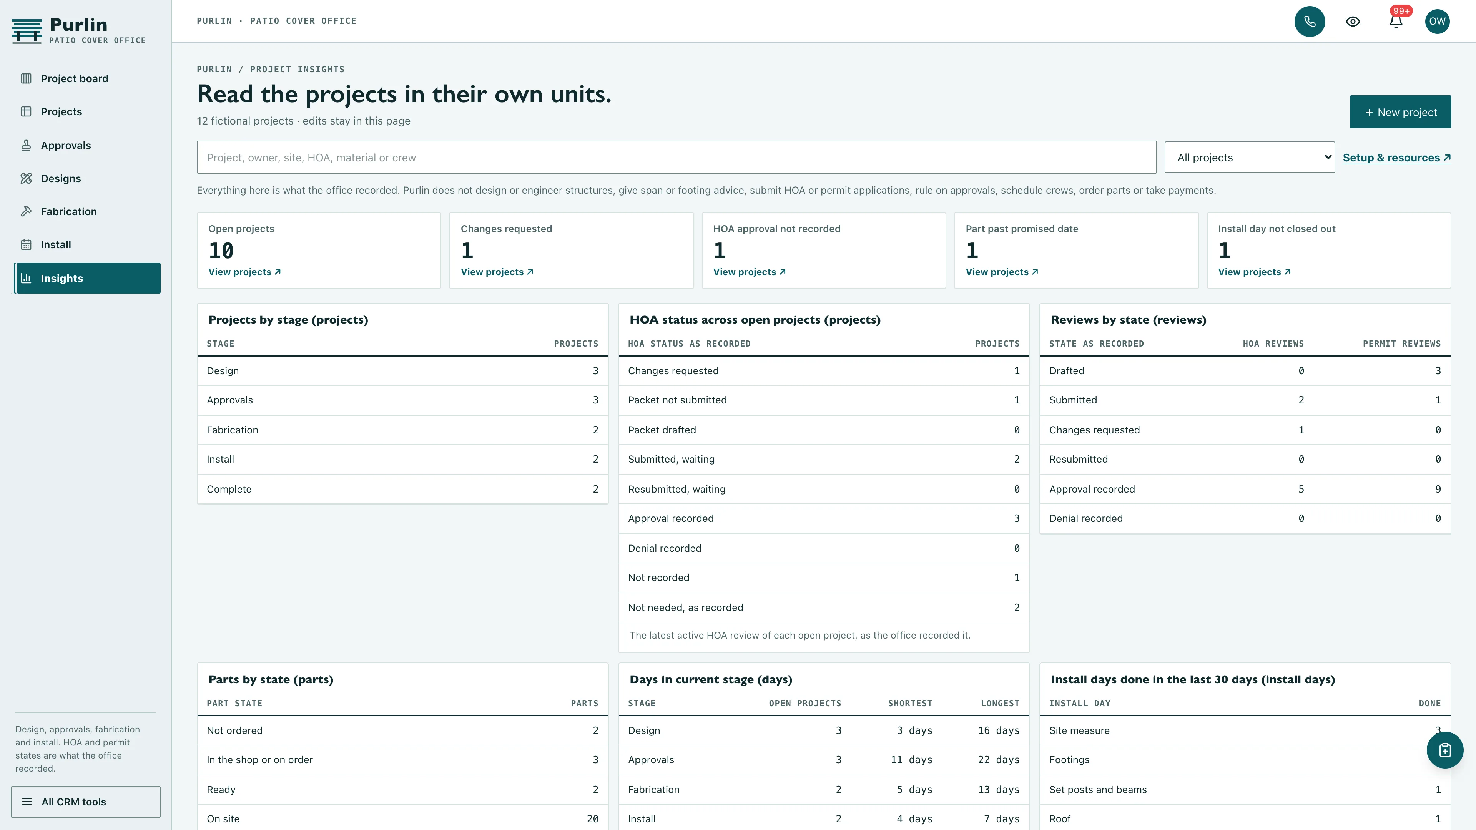The width and height of the screenshot is (1476, 830).
Task: Click the Purlin / Project Insights breadcrumb
Action: coord(271,69)
